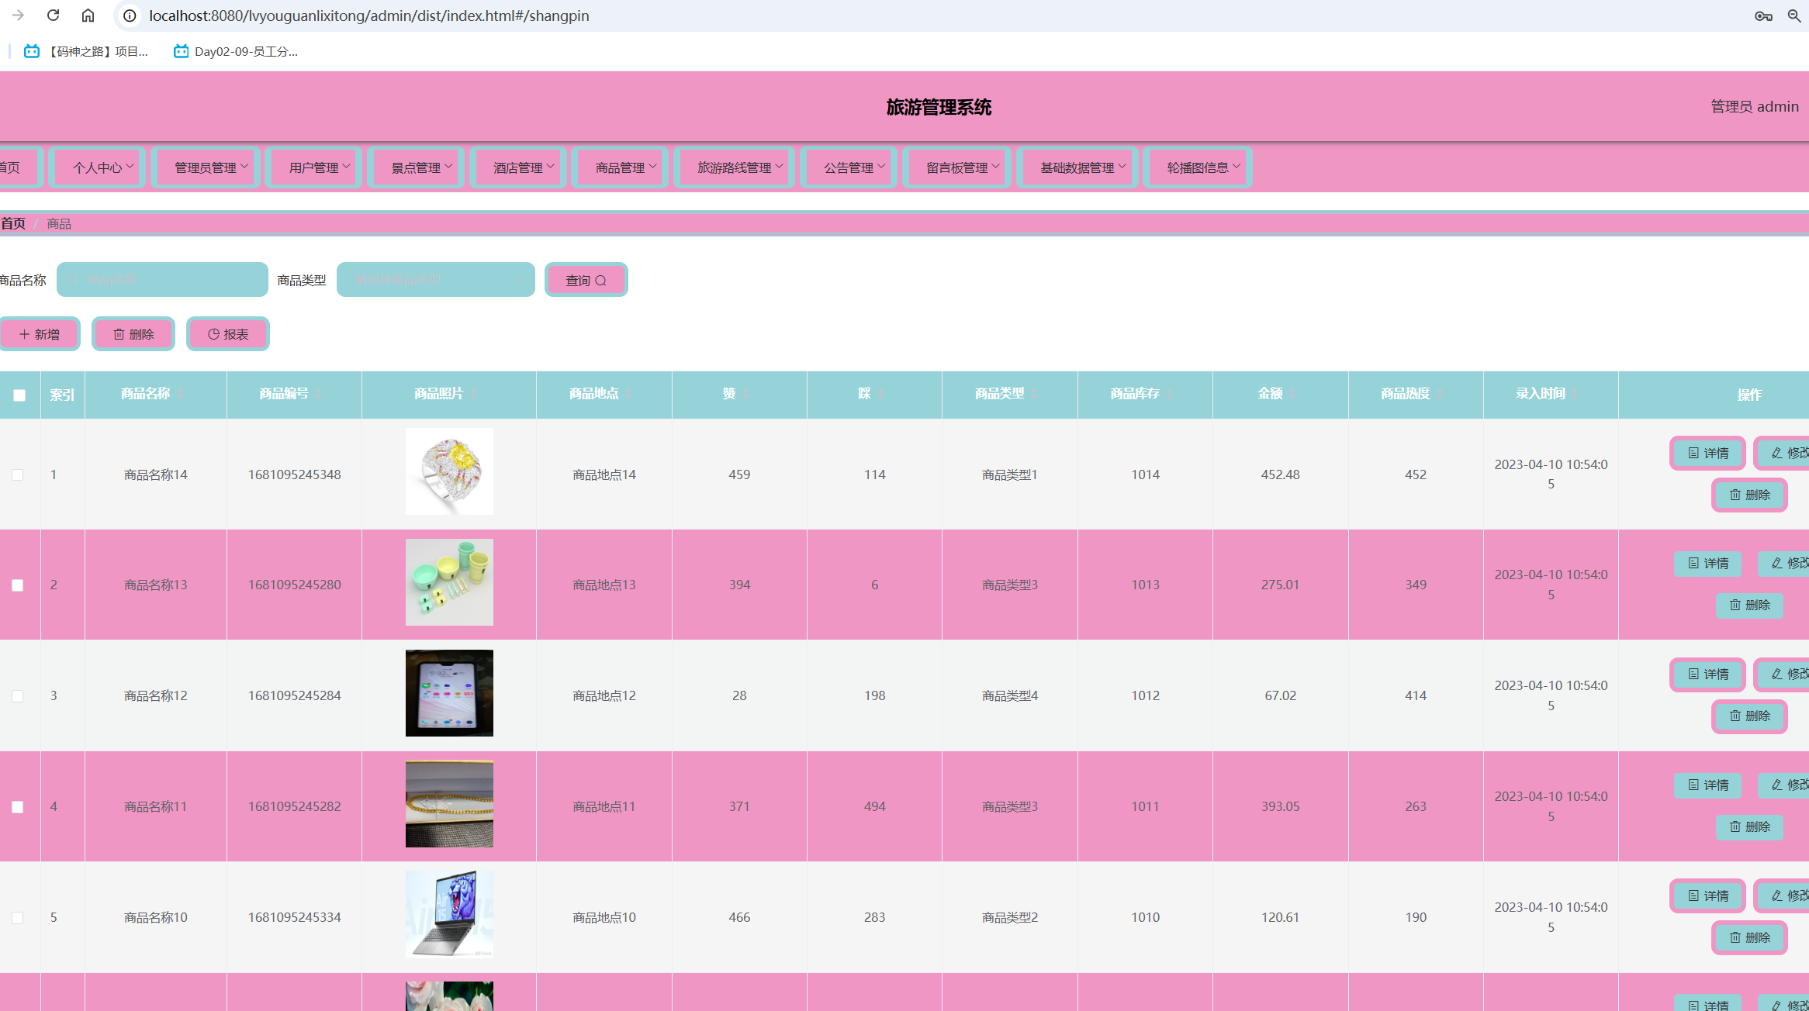Sort table by 金额 column header

[x=1271, y=394]
